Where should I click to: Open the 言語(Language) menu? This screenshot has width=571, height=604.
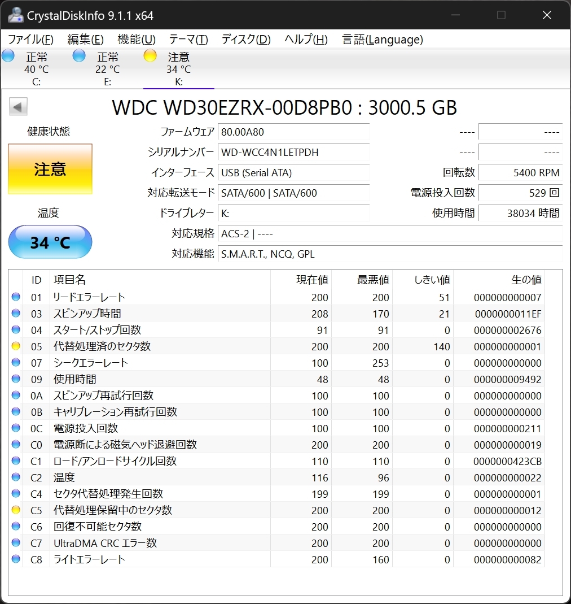point(383,40)
